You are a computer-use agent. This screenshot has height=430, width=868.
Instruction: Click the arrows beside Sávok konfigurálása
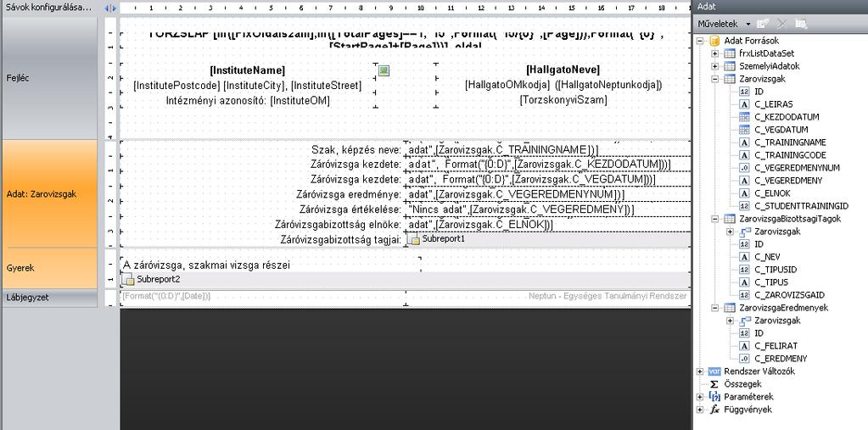click(x=110, y=8)
